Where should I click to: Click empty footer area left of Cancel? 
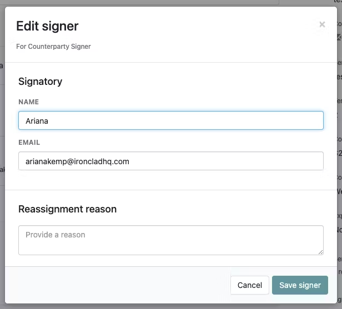point(118,285)
